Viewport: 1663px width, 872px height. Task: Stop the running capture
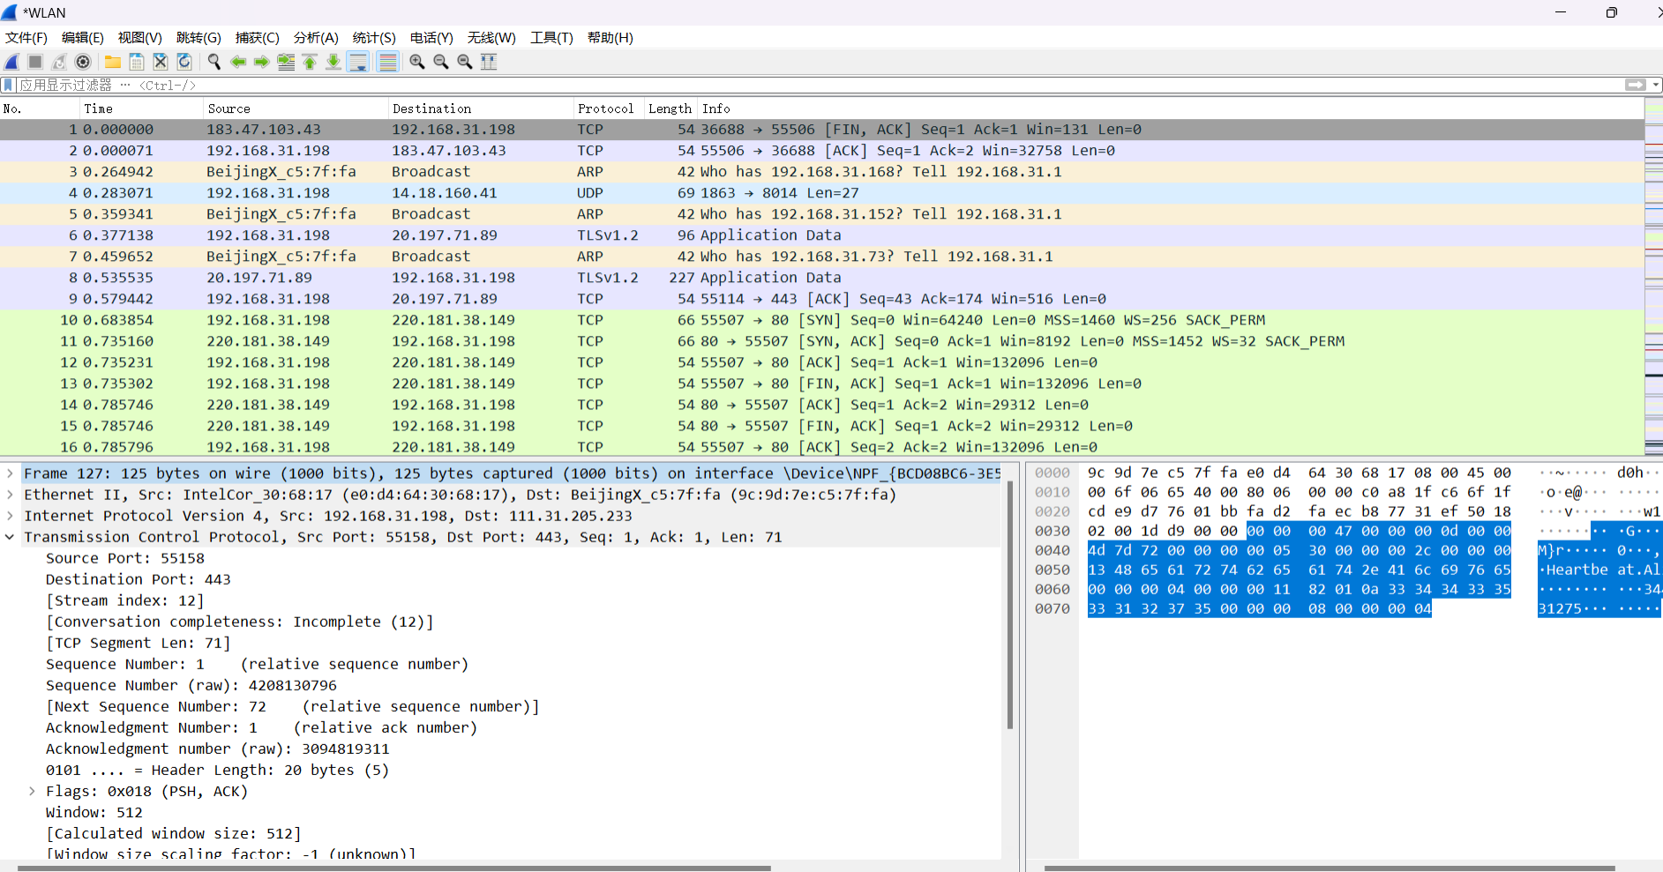pos(35,62)
